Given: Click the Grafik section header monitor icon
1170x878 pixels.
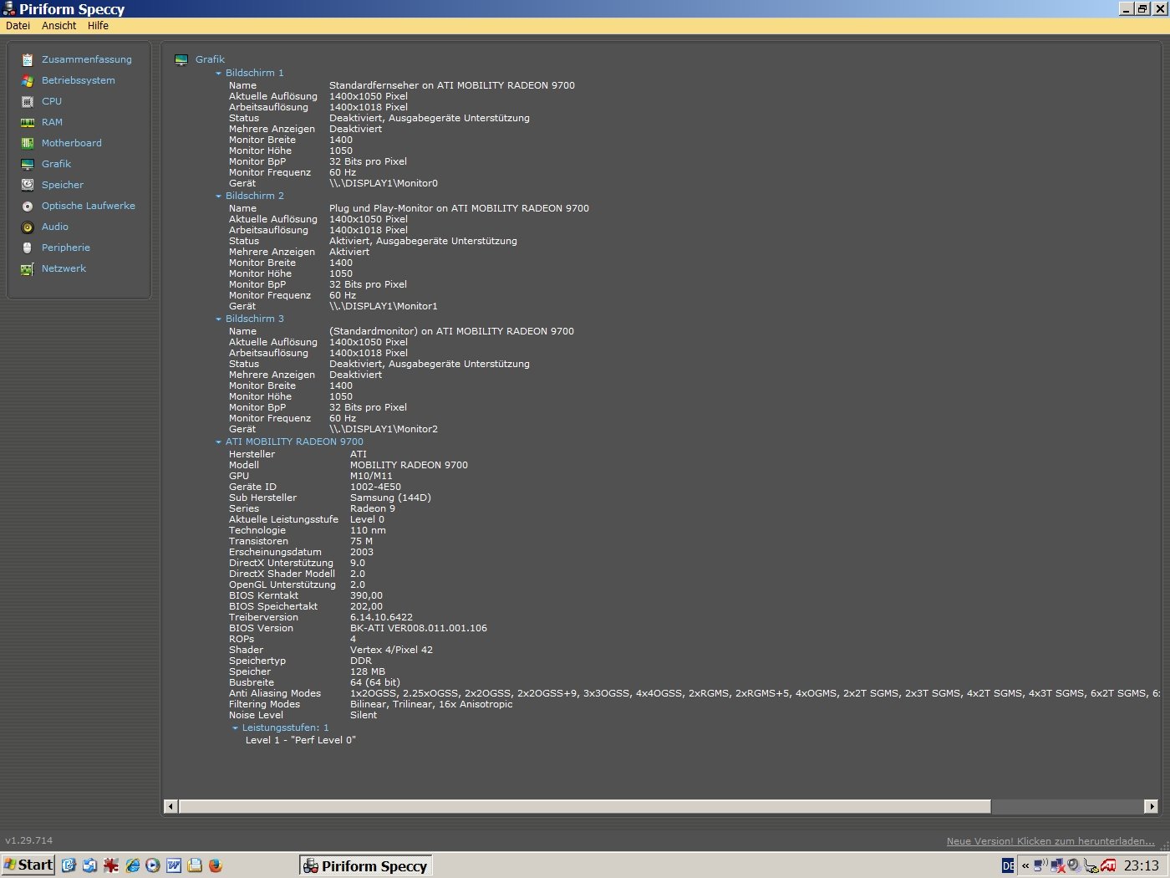Looking at the screenshot, I should 181,60.
